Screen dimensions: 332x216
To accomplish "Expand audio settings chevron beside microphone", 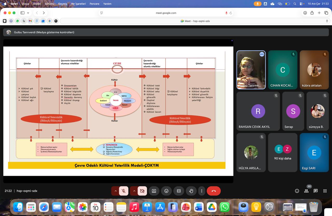I will (x=115, y=191).
